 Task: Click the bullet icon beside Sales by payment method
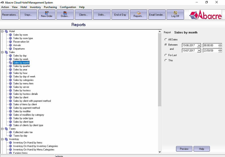(x=10, y=108)
